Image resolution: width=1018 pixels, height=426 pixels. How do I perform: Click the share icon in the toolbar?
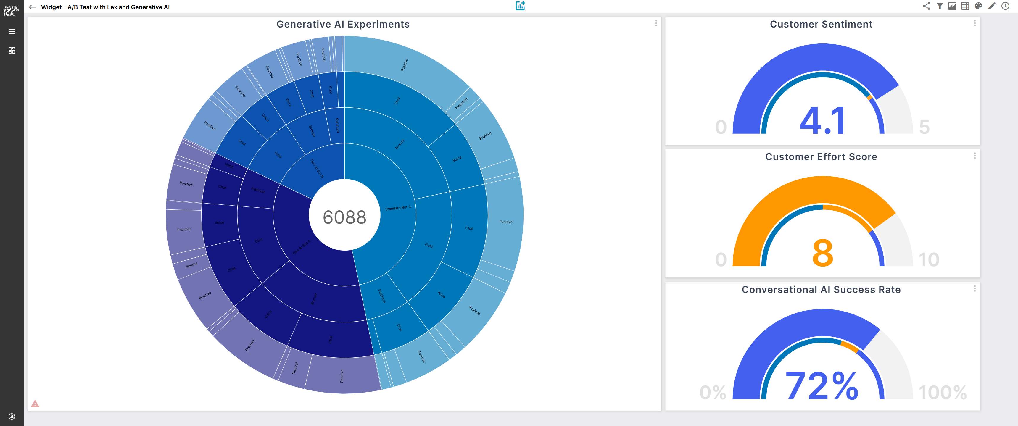click(x=925, y=8)
